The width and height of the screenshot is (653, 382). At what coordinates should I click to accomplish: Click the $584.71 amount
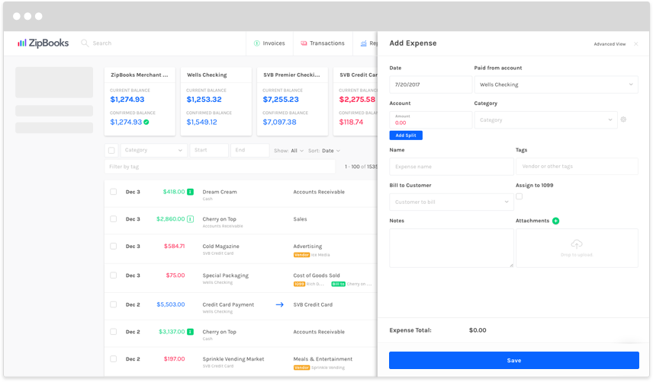[174, 247]
